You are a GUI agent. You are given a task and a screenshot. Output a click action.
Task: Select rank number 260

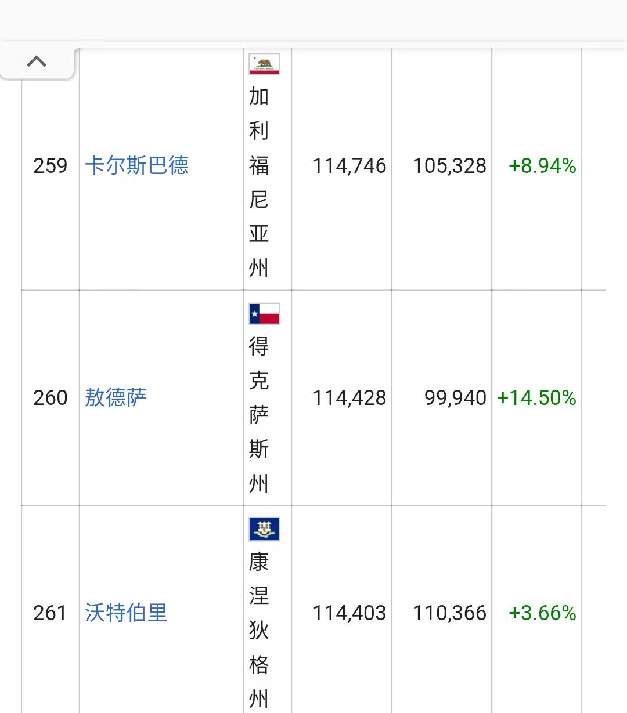[x=51, y=398]
